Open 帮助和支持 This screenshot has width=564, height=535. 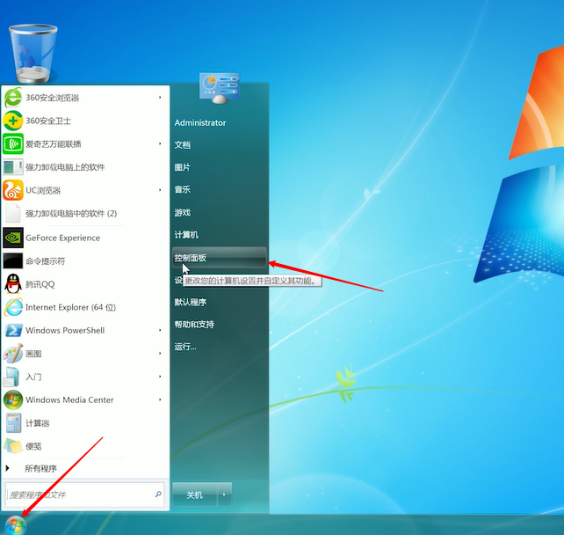[x=194, y=325]
